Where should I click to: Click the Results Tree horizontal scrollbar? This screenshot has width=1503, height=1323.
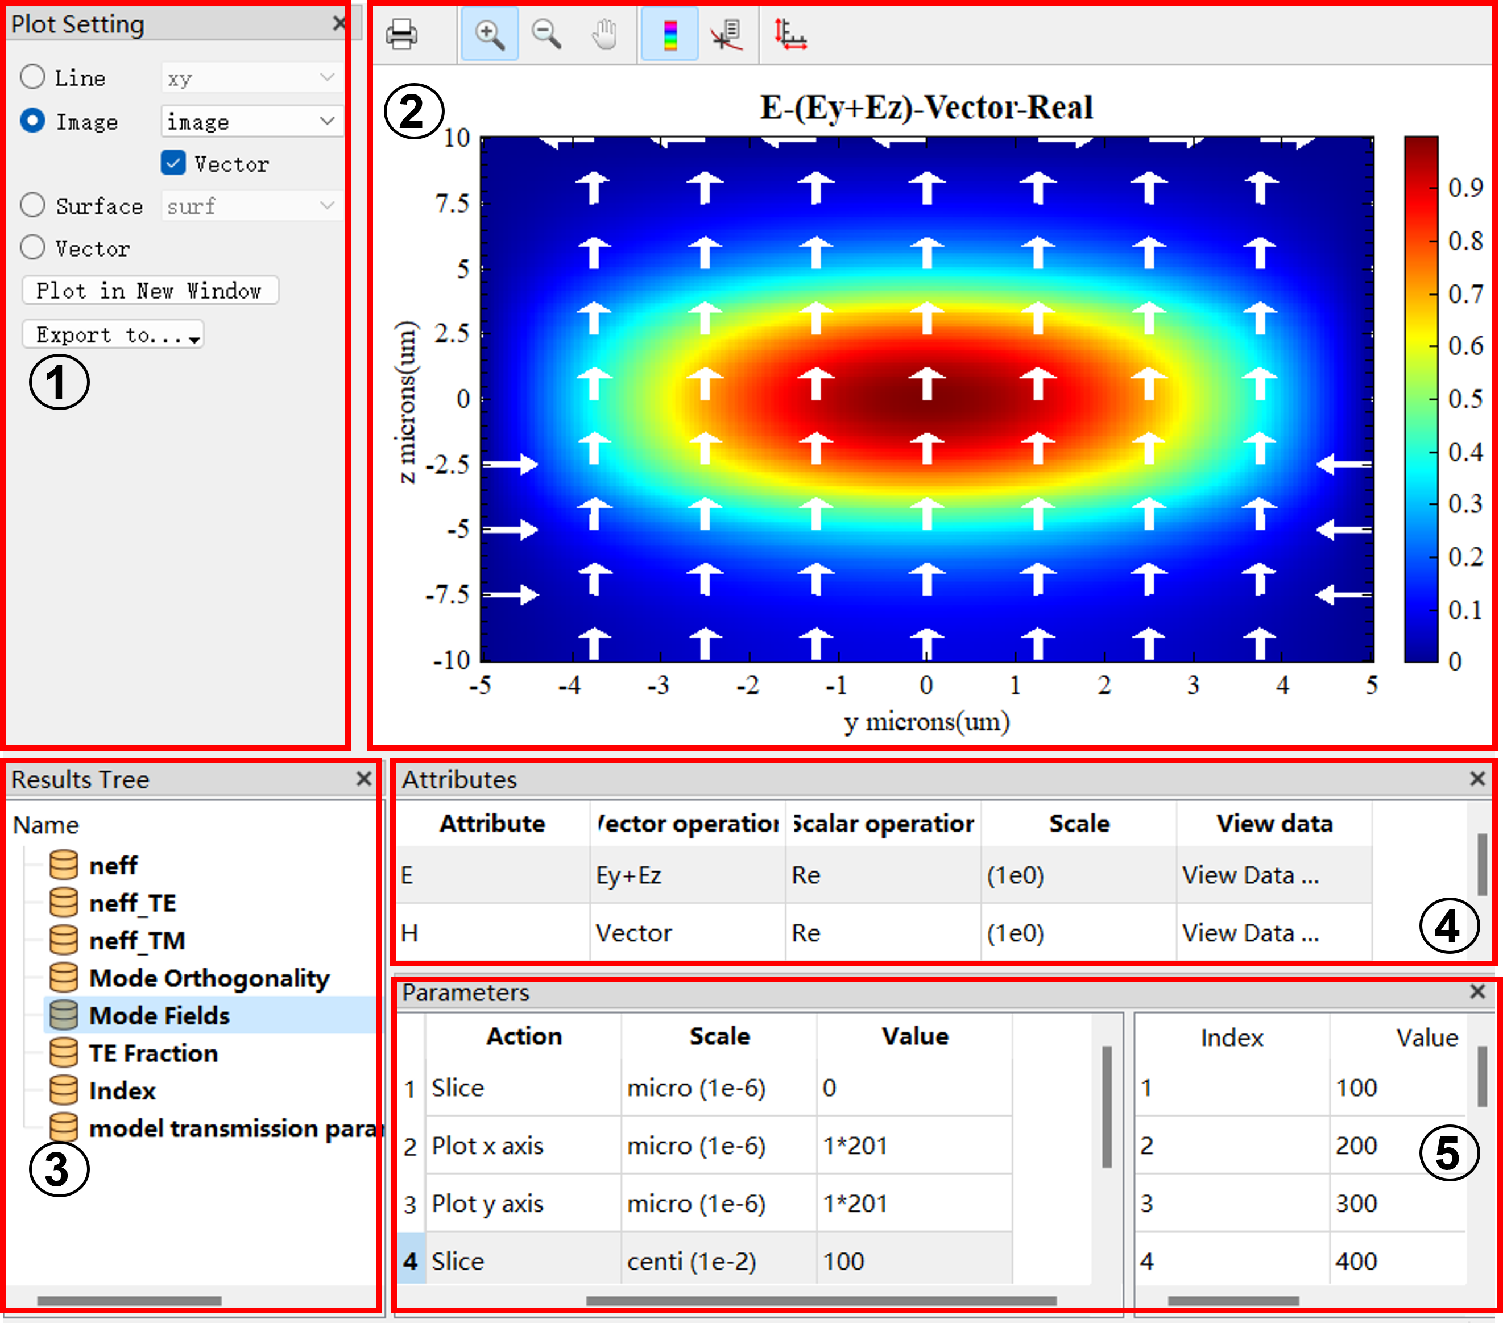(x=130, y=1301)
